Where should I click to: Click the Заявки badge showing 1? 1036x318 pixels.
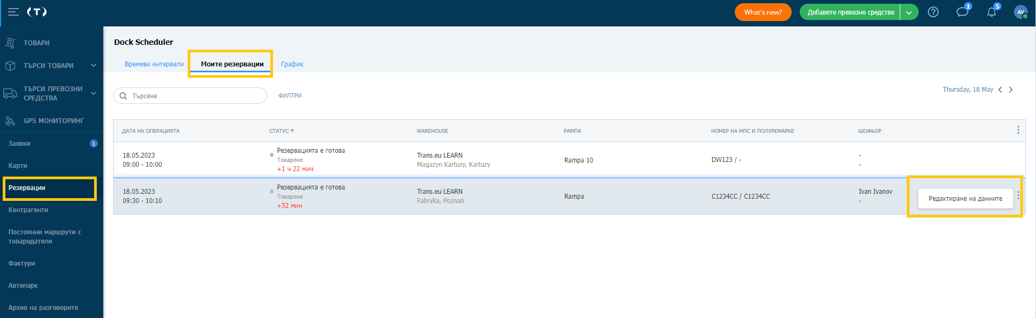(x=94, y=144)
